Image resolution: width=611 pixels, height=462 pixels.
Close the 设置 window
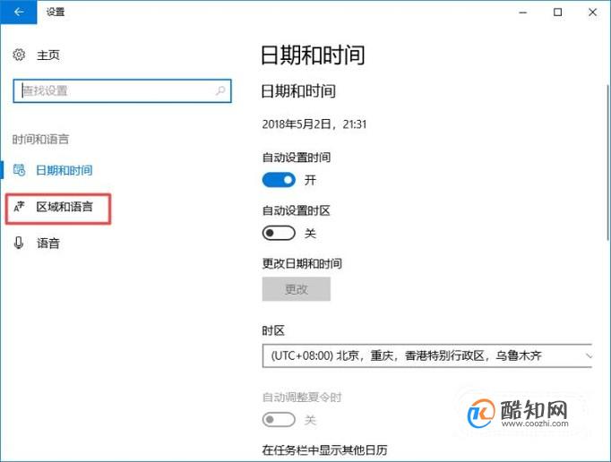point(593,12)
